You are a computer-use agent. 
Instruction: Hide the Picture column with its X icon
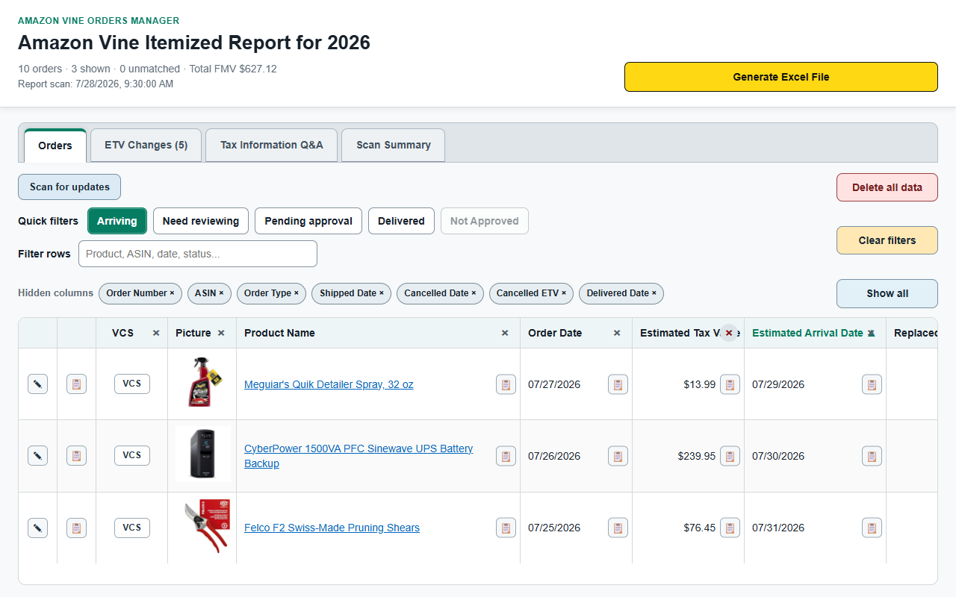coord(221,333)
